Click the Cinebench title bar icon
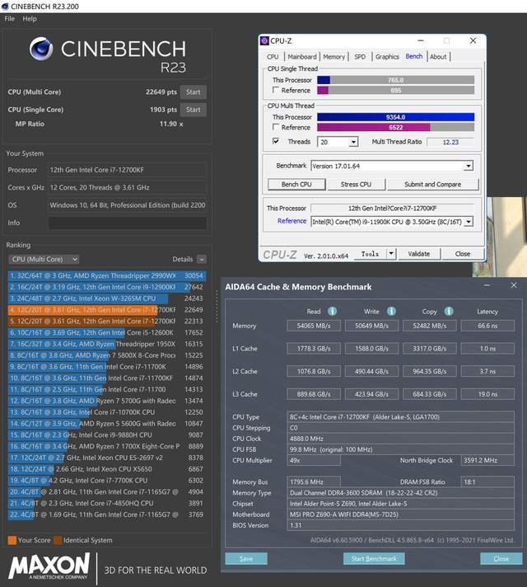Viewport: 527px width, 587px height. (5, 7)
